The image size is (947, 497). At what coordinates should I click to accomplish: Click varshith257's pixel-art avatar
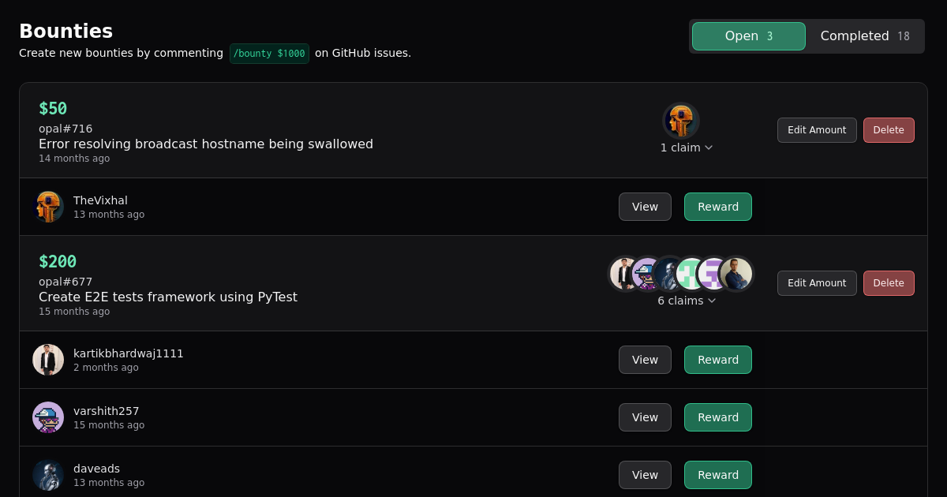pos(48,417)
